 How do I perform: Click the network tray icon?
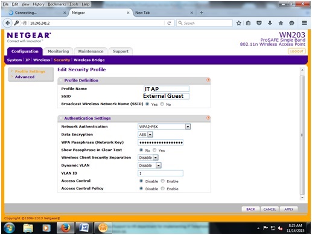pos(273,228)
